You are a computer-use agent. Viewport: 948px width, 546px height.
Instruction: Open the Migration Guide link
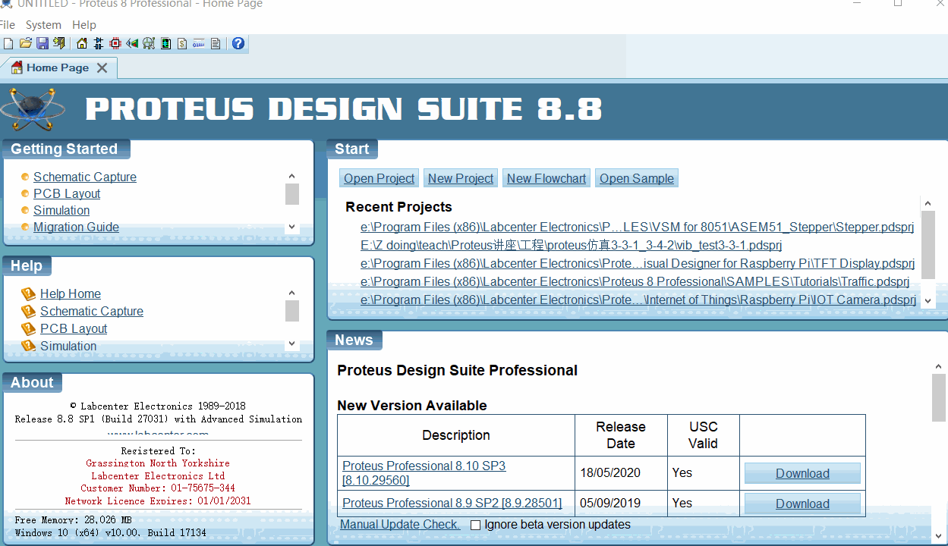click(76, 227)
